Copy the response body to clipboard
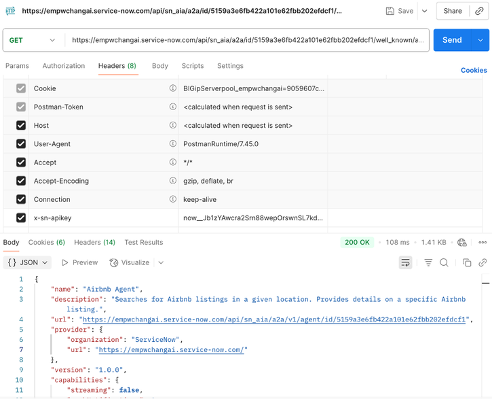The width and height of the screenshot is (492, 399). 467,262
